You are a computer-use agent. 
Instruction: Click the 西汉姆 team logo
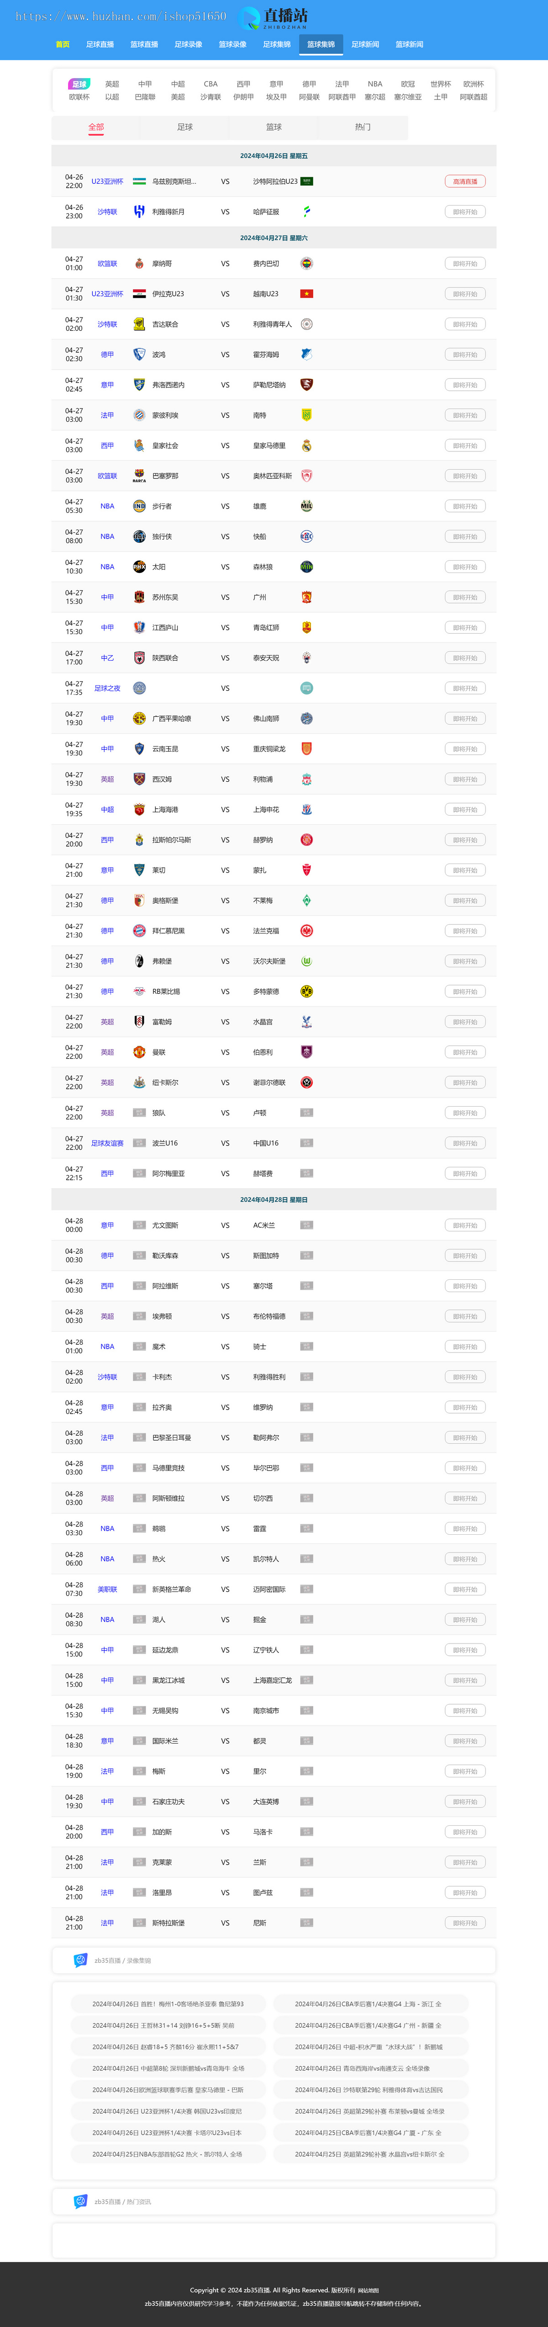point(139,779)
